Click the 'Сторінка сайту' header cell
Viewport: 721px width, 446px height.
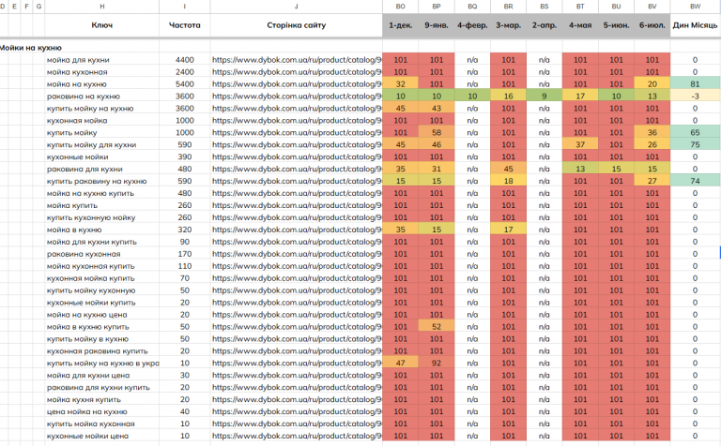296,25
